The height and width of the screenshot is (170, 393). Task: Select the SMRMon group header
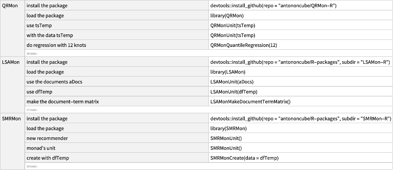coord(11,118)
